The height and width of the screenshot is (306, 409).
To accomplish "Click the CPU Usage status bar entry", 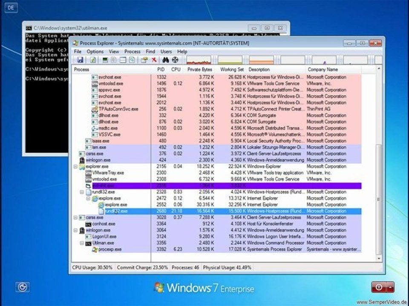I will point(92,267).
